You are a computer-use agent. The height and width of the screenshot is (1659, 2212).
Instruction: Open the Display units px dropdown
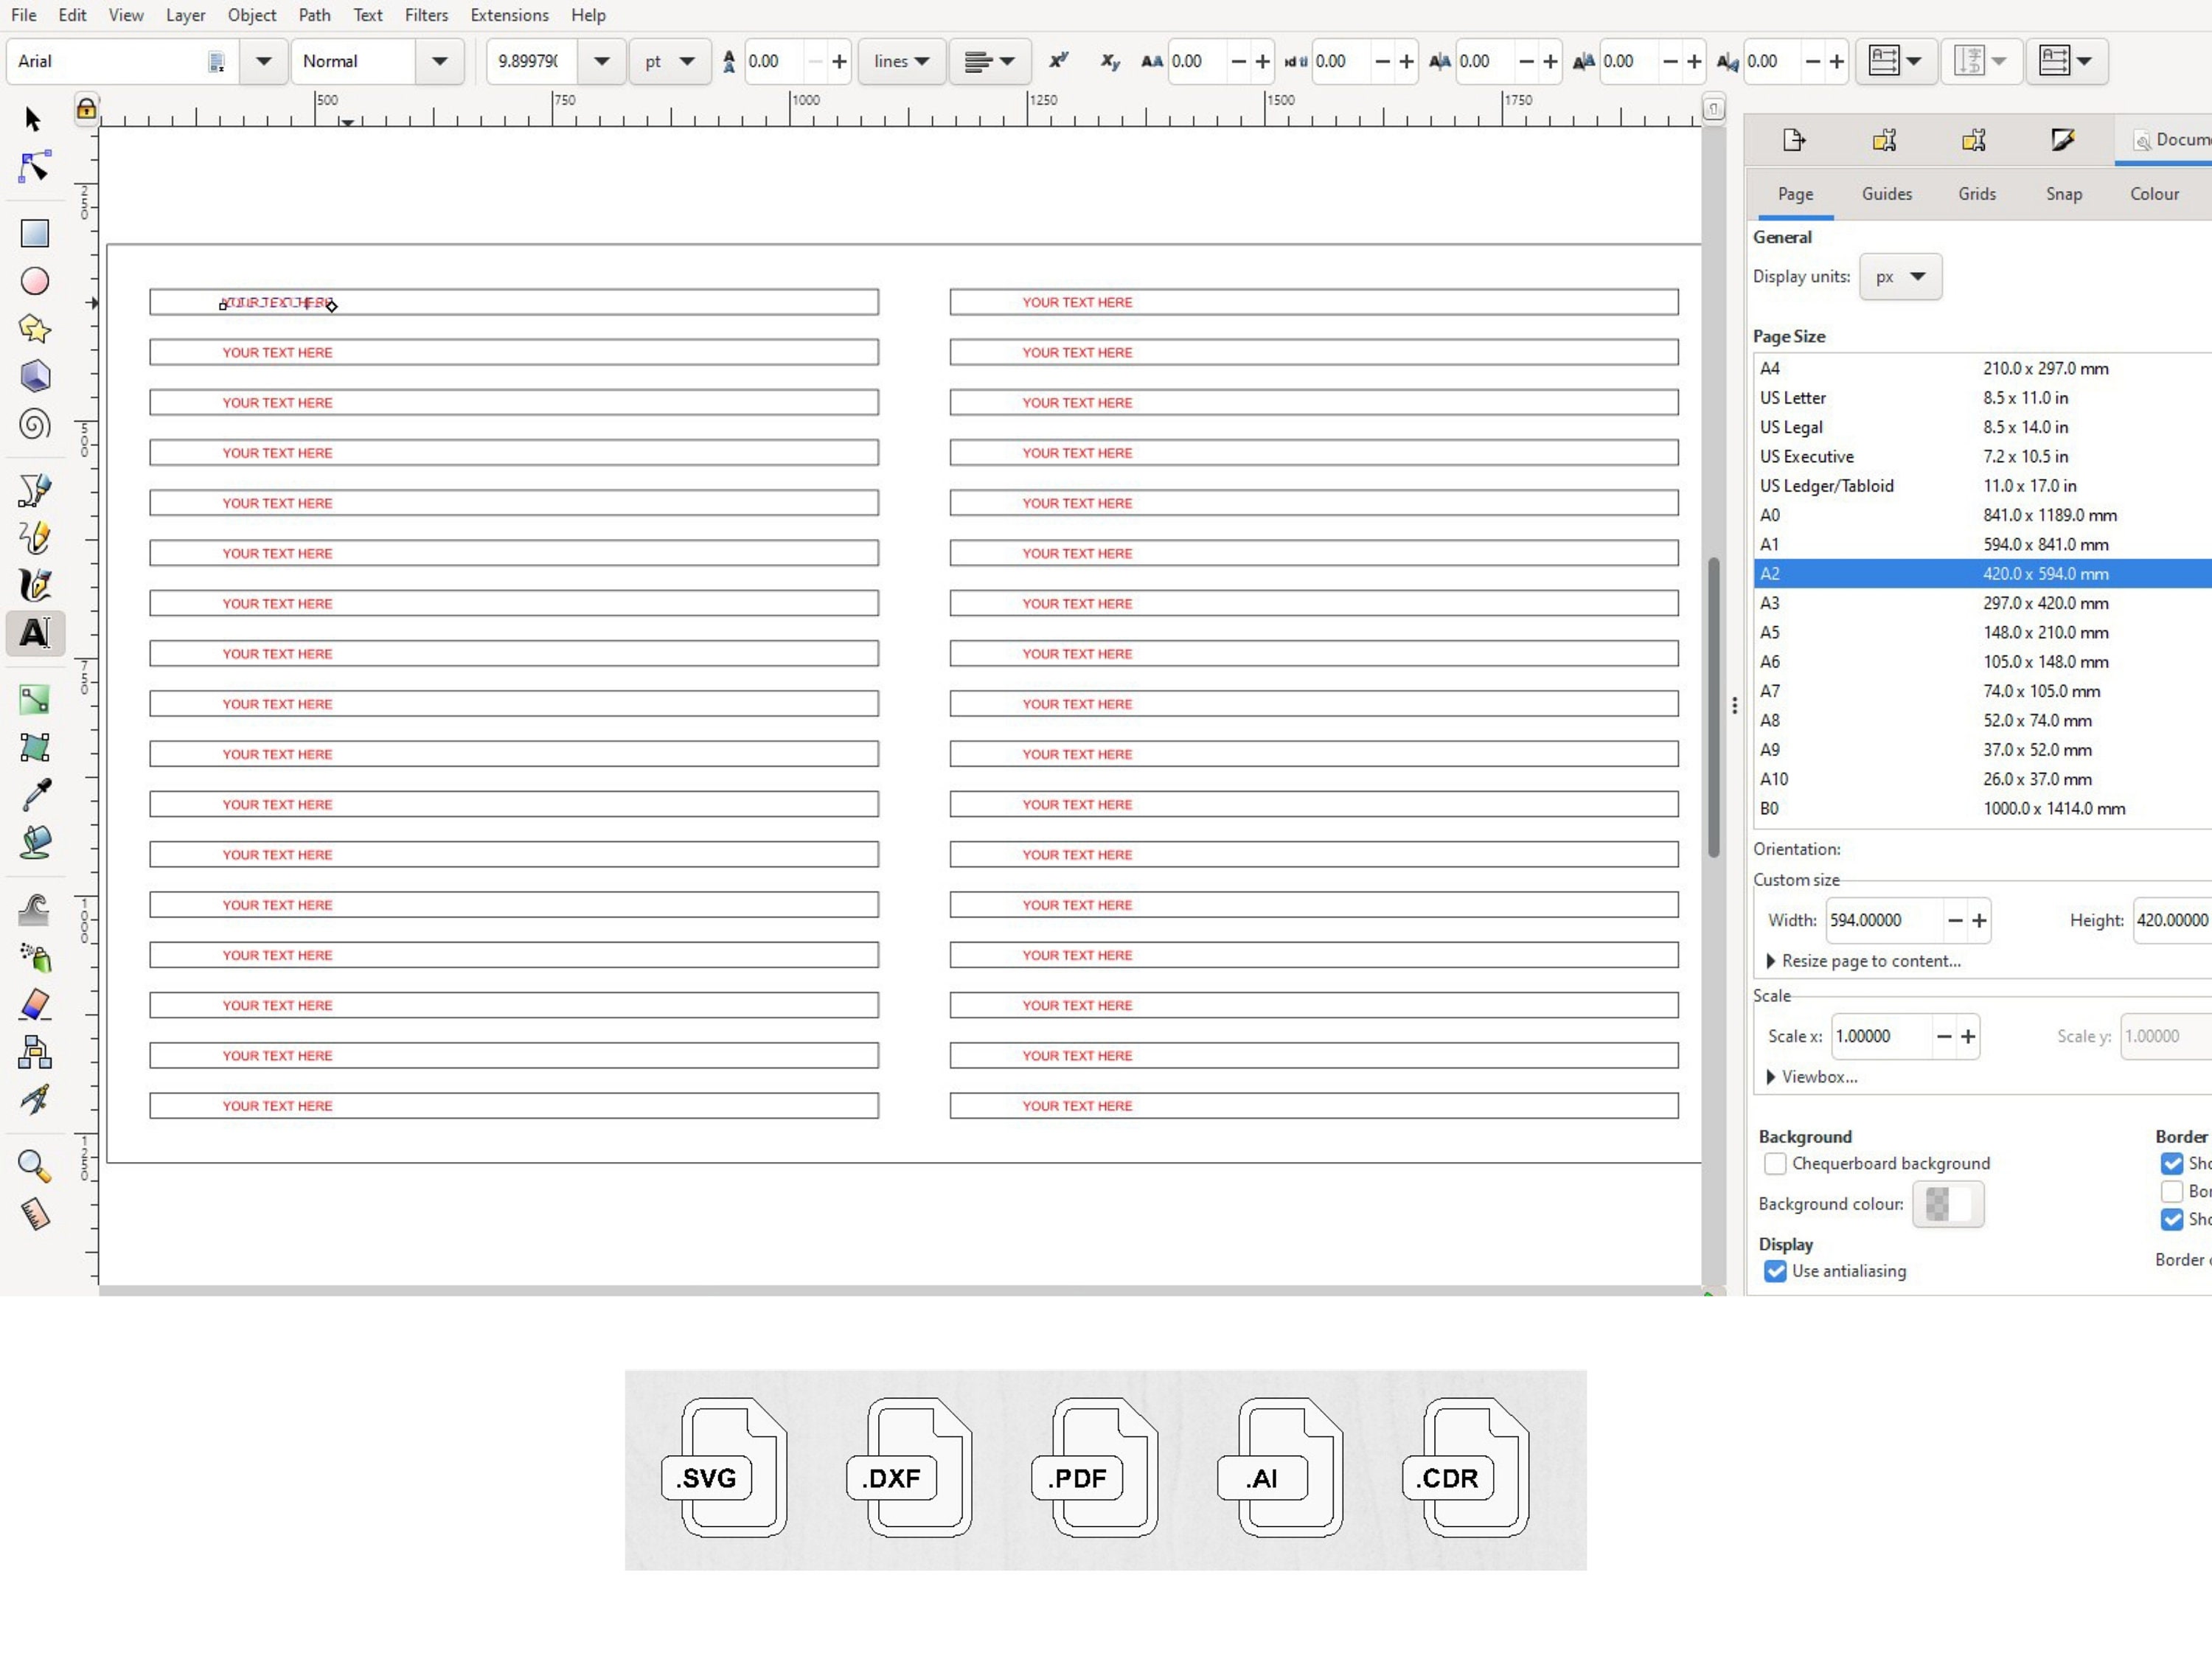[1901, 277]
